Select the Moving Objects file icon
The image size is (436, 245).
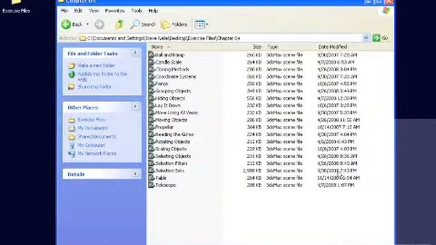point(151,120)
